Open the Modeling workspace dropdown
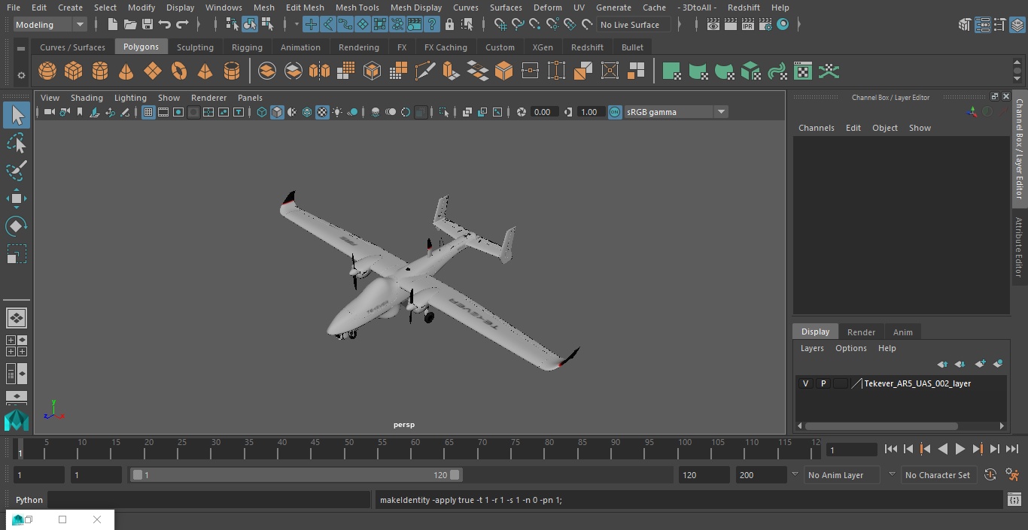The height and width of the screenshot is (530, 1028). (50, 25)
